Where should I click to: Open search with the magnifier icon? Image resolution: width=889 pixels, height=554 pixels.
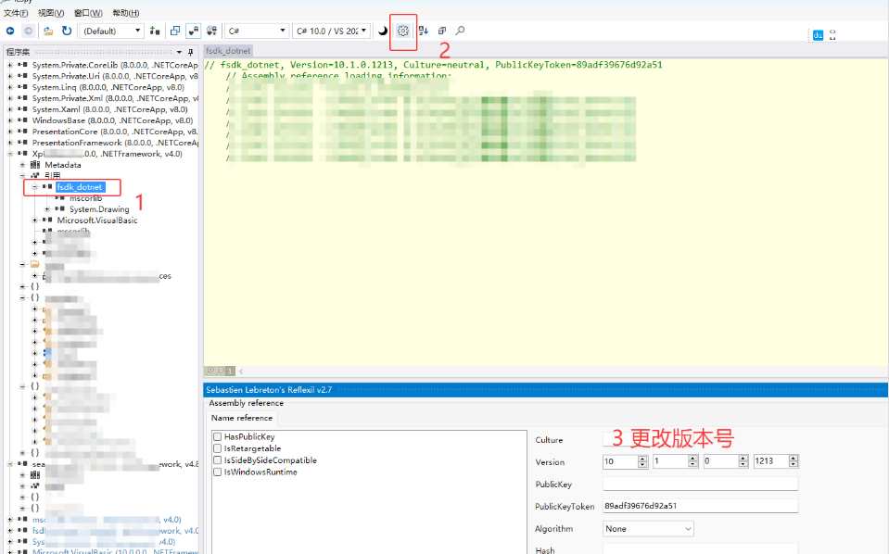coord(461,31)
